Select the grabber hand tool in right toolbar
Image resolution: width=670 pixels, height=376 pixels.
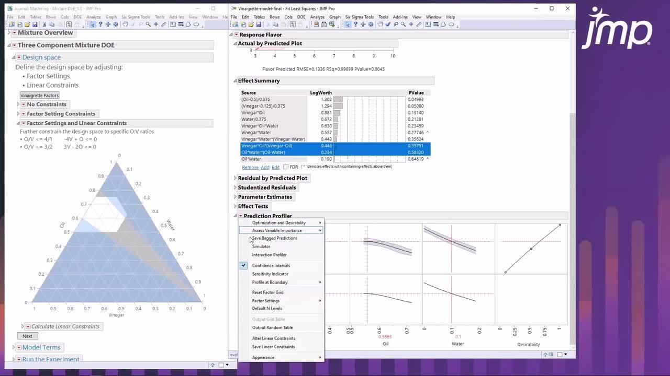click(381, 25)
